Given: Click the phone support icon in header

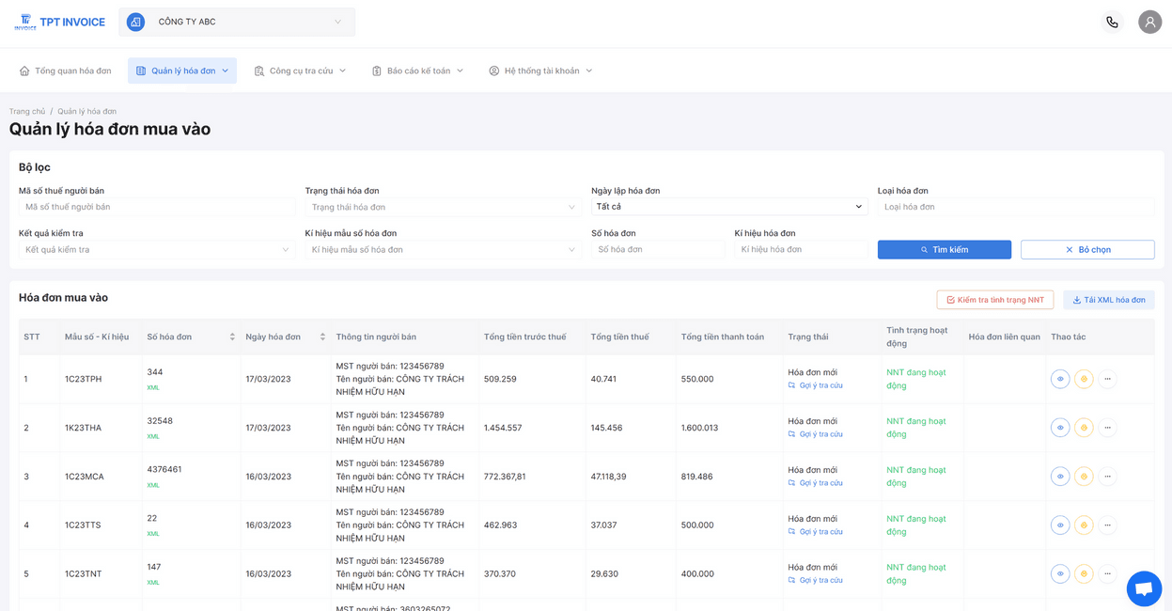Looking at the screenshot, I should click(x=1112, y=22).
